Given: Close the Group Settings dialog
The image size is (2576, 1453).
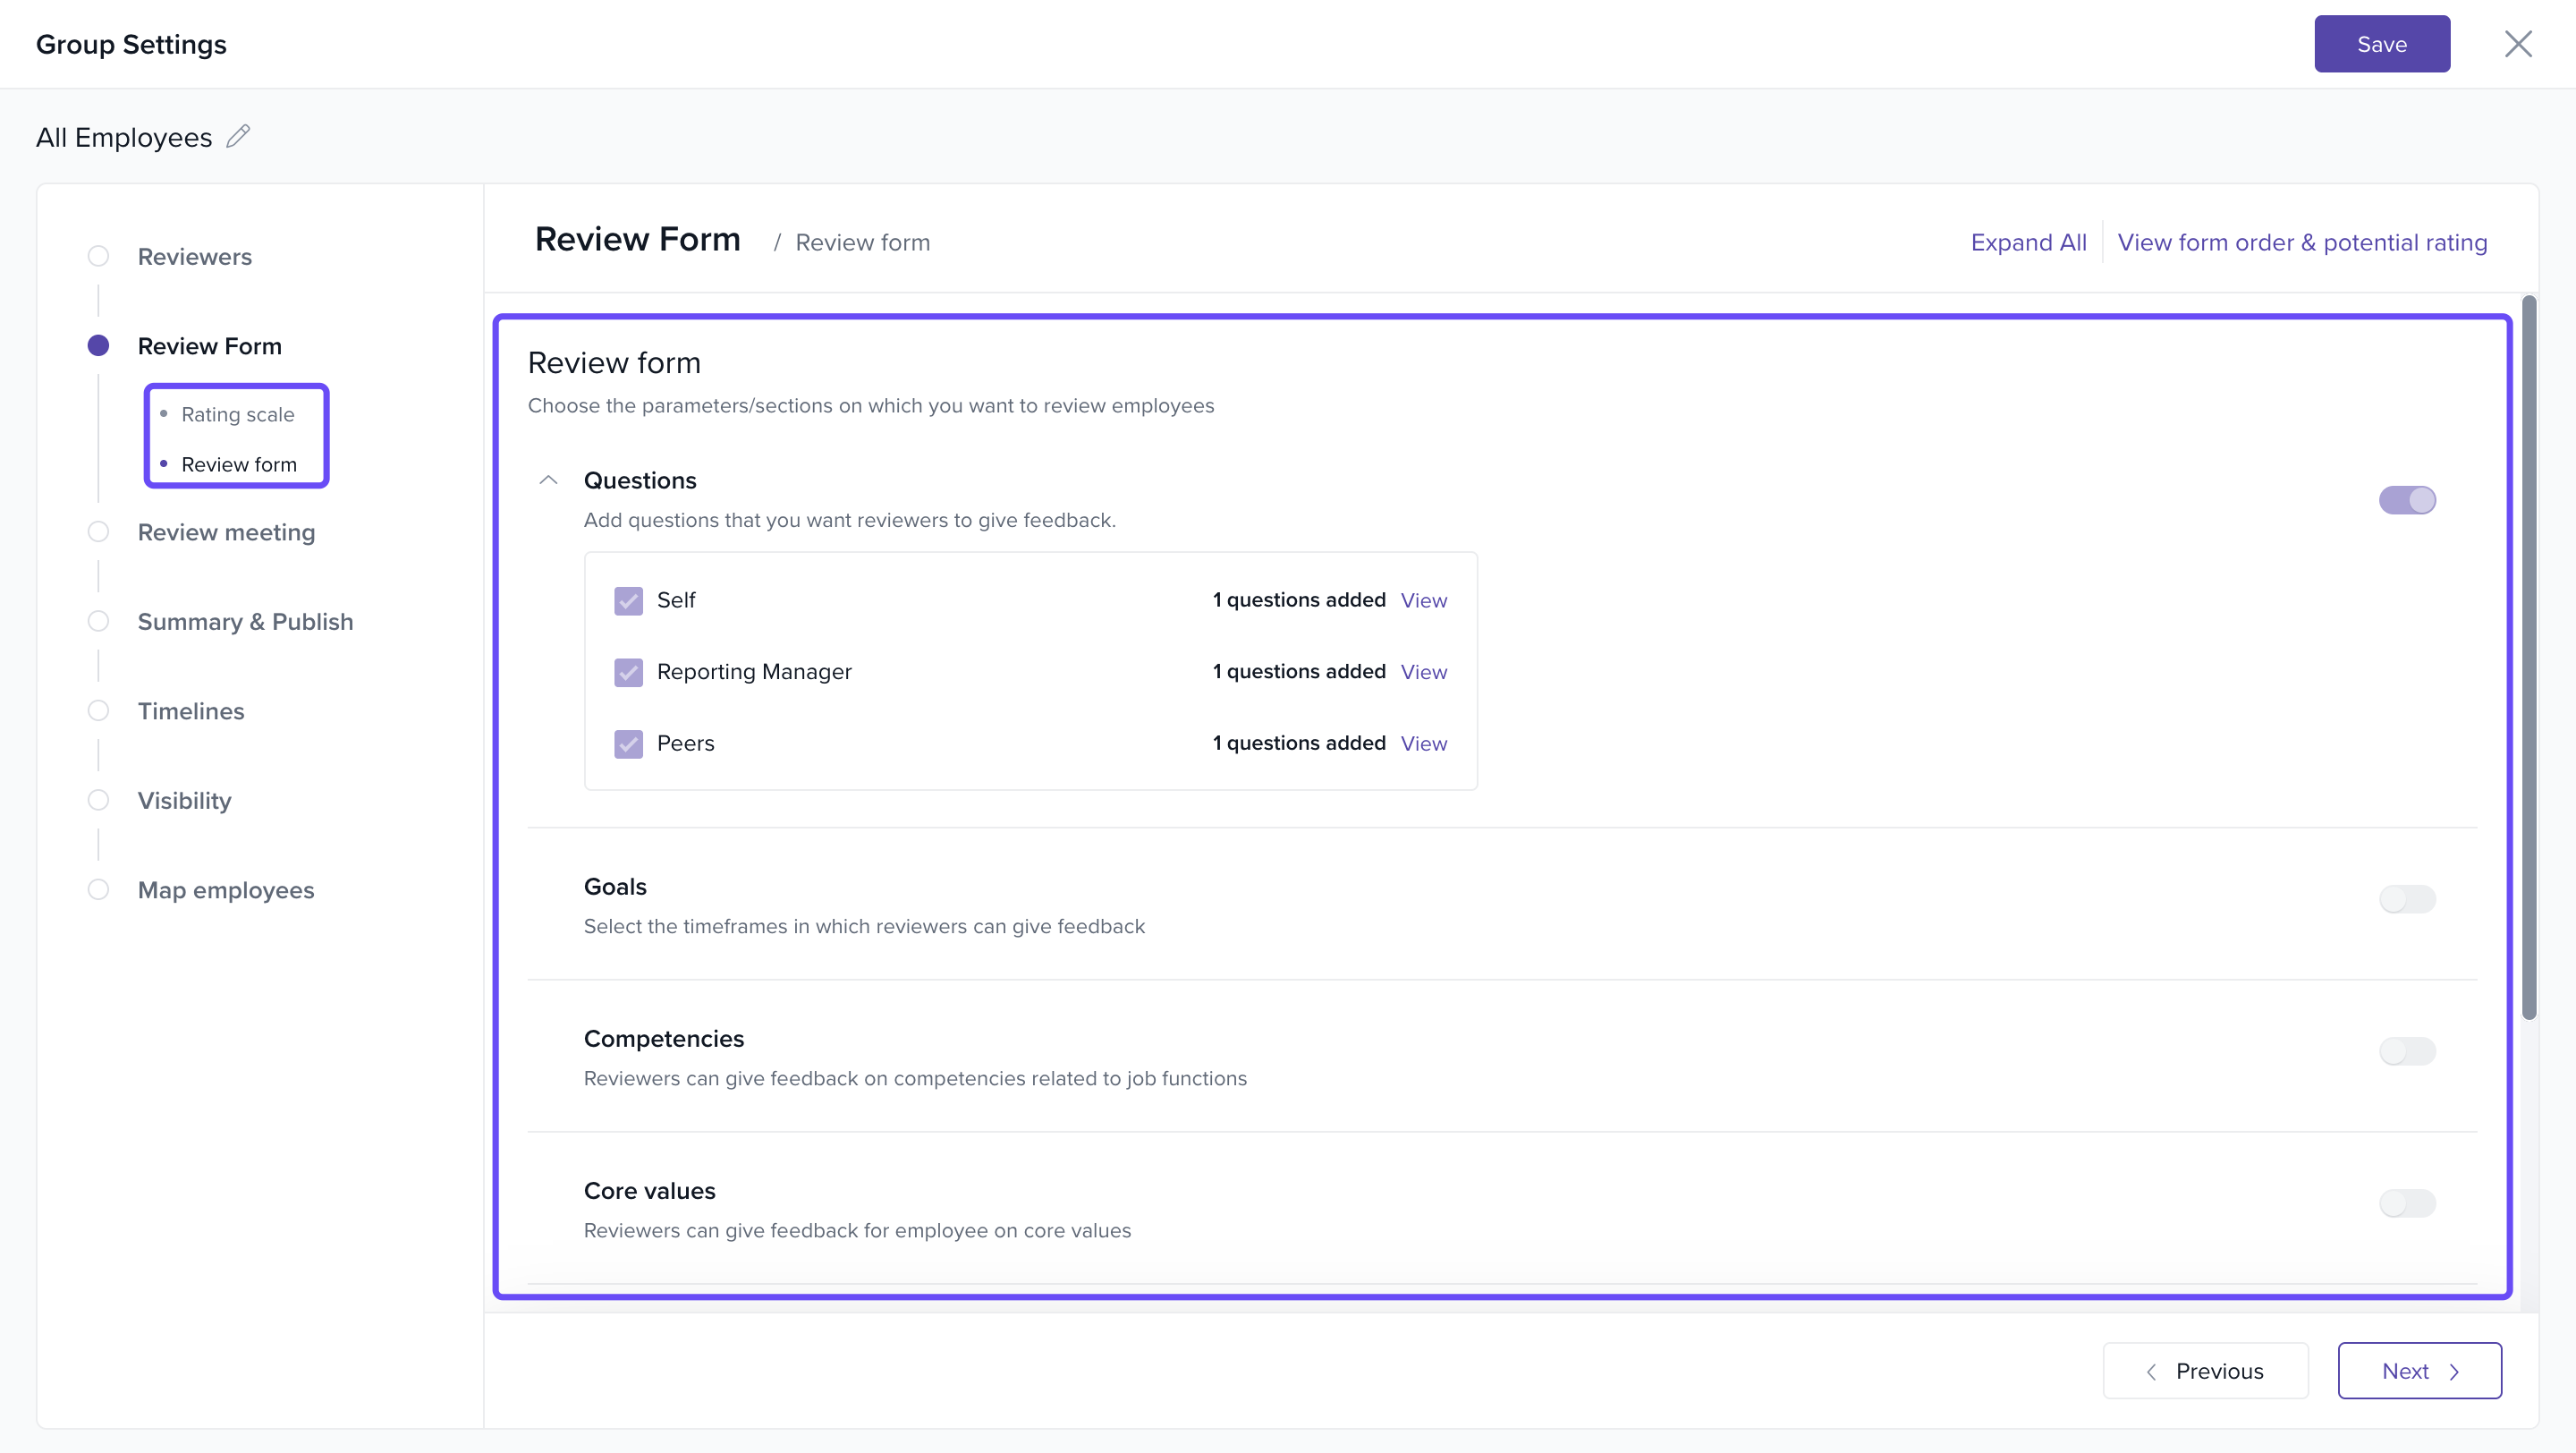Looking at the screenshot, I should click(x=2517, y=44).
